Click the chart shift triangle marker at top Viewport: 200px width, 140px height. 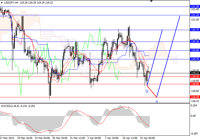pos(152,1)
